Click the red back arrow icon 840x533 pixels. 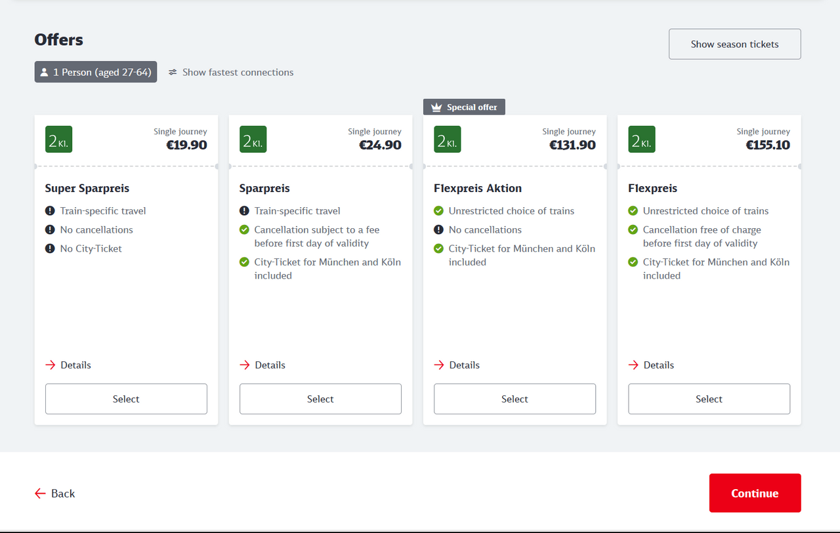point(40,494)
